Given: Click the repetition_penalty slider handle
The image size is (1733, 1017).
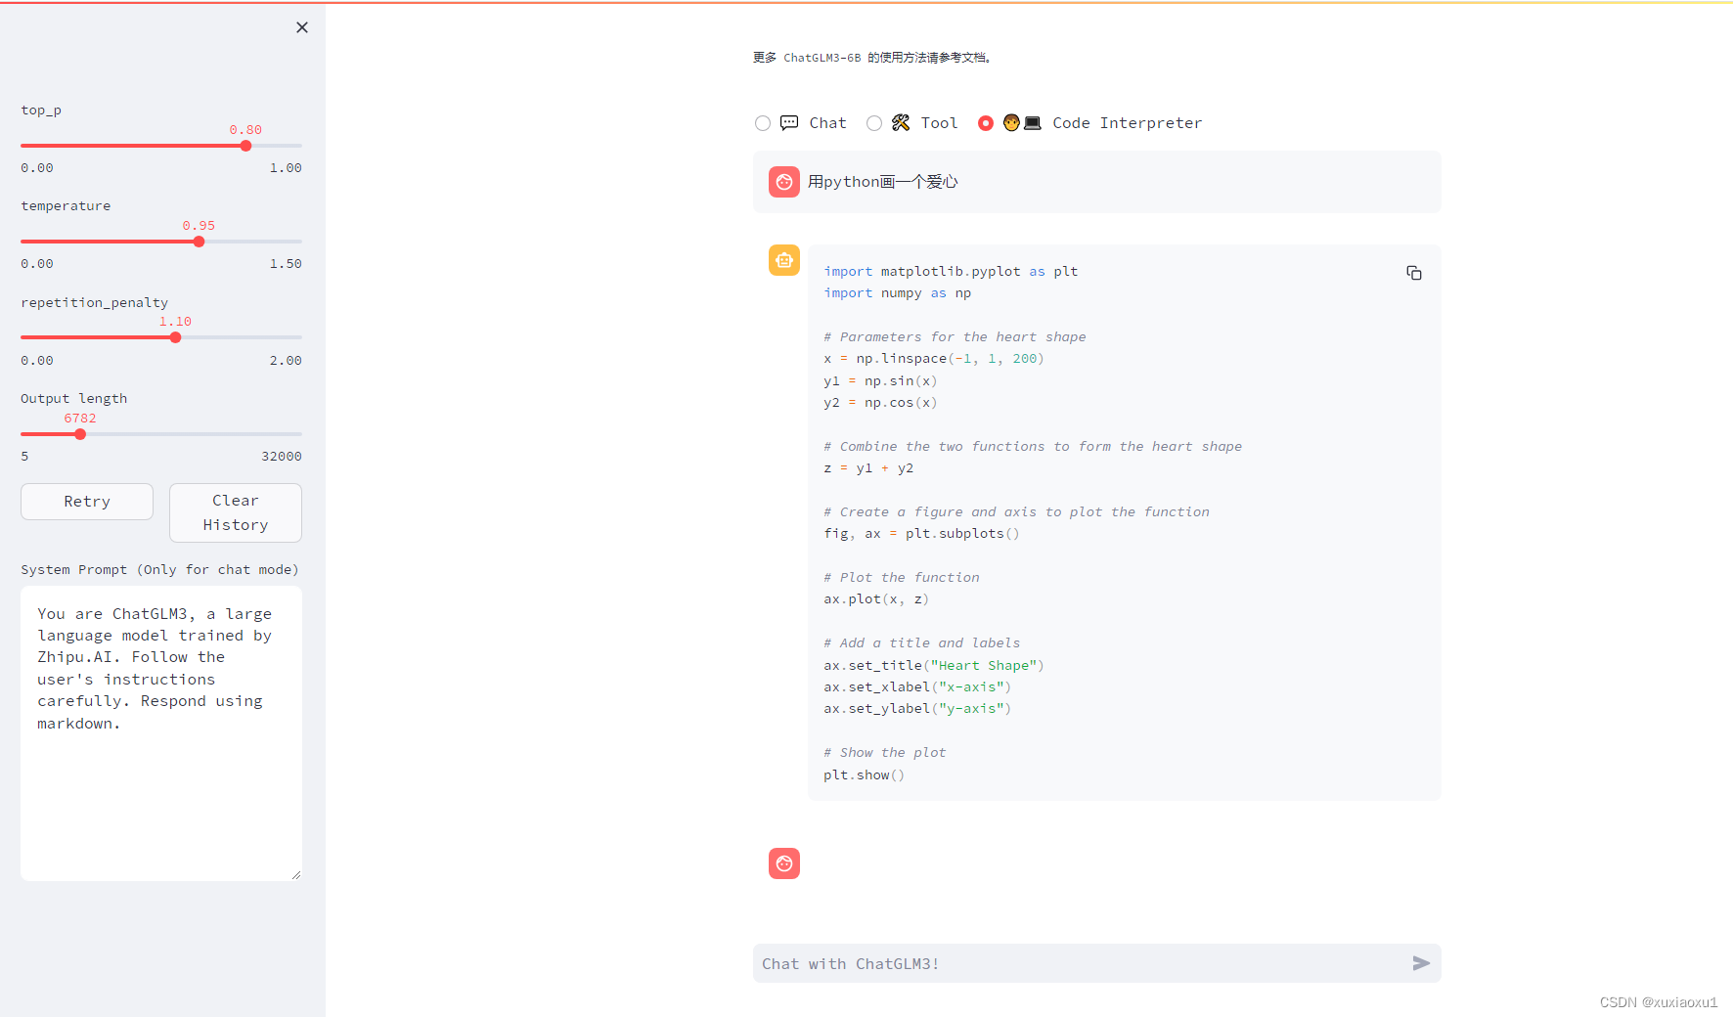Looking at the screenshot, I should click(175, 337).
